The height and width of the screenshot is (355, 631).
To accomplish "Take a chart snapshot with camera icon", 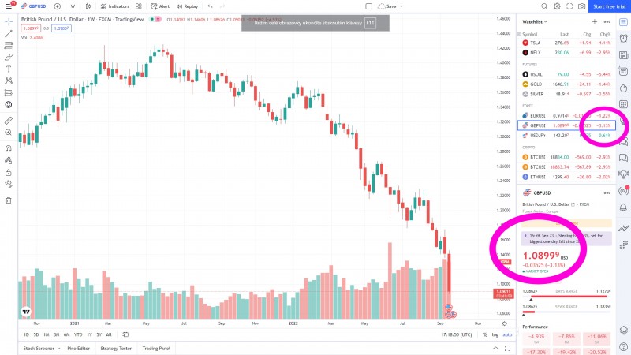I will coord(582,6).
